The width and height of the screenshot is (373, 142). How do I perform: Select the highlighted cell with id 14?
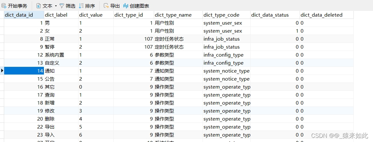click(24, 71)
